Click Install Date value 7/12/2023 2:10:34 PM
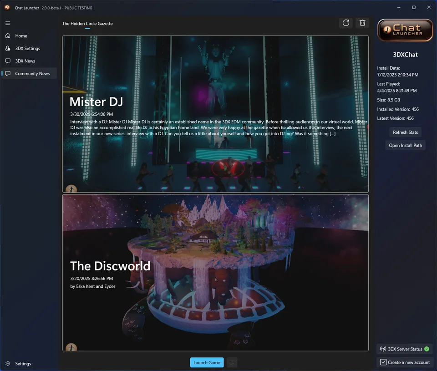 click(x=398, y=75)
